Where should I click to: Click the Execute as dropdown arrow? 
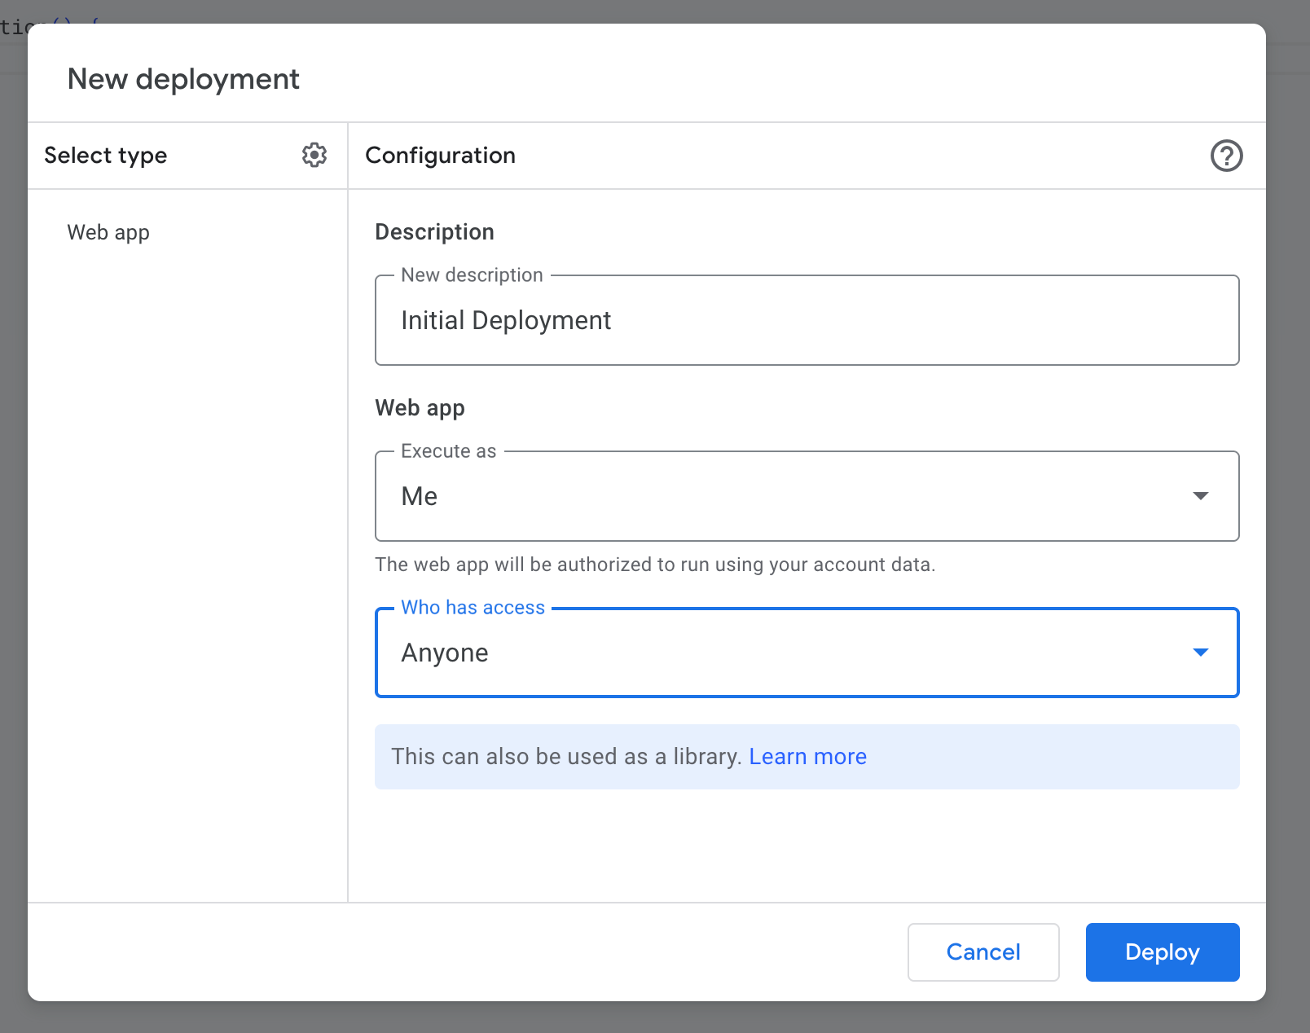point(1199,495)
